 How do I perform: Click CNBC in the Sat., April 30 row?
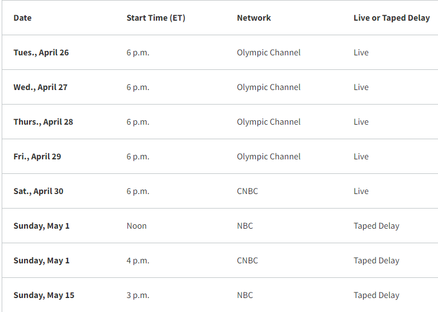coord(247,191)
